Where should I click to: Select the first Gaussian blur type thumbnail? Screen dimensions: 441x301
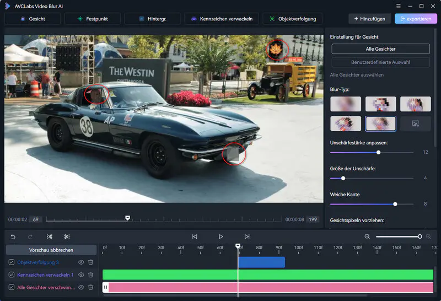click(346, 104)
